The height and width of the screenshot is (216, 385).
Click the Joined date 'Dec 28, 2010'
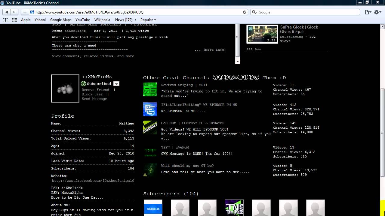click(x=122, y=154)
